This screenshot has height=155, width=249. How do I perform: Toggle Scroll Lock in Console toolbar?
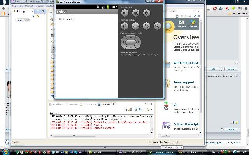tap(130, 109)
